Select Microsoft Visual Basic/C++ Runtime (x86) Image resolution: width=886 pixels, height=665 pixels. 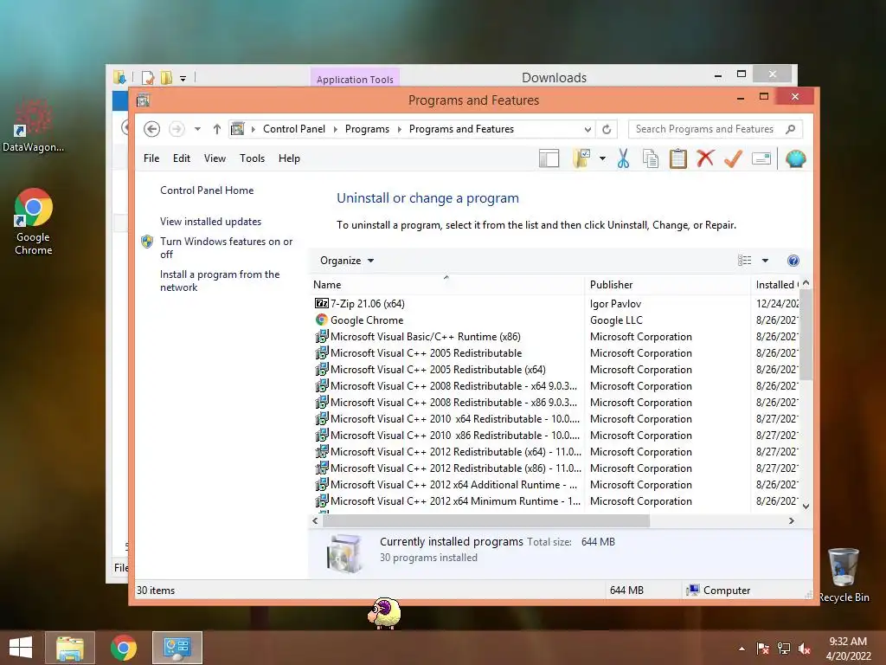click(x=426, y=337)
